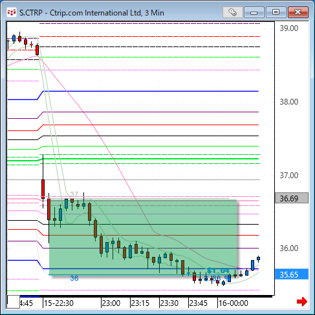Viewport: 315px width, 315px height.
Task: Click the chart link chain icon
Action: coord(233,12)
